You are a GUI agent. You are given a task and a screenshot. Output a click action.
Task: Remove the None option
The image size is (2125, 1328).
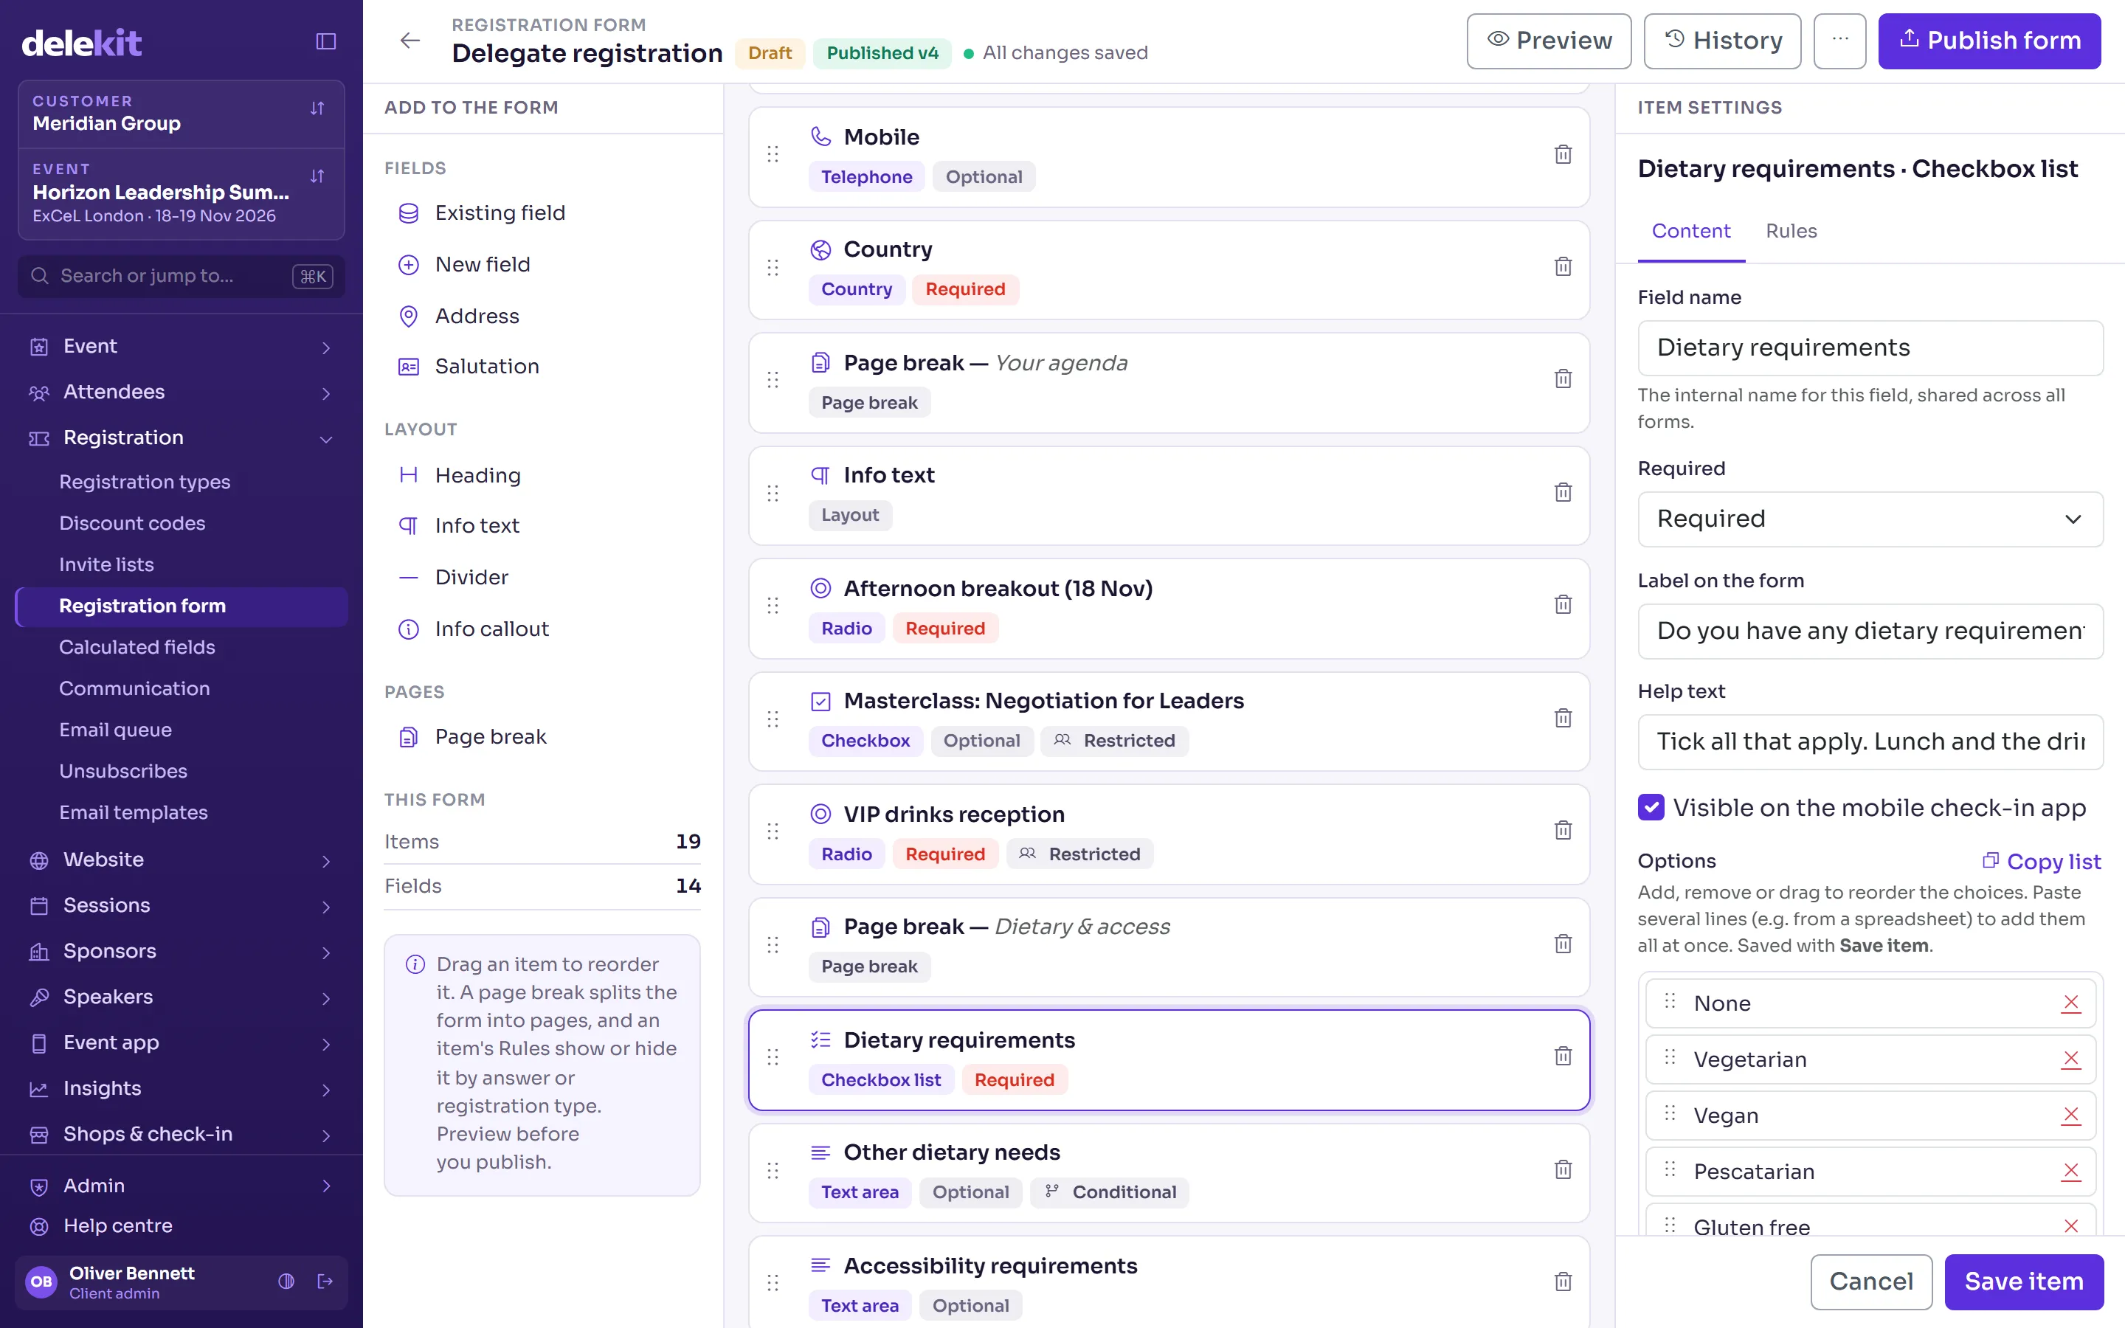[x=2070, y=1003]
